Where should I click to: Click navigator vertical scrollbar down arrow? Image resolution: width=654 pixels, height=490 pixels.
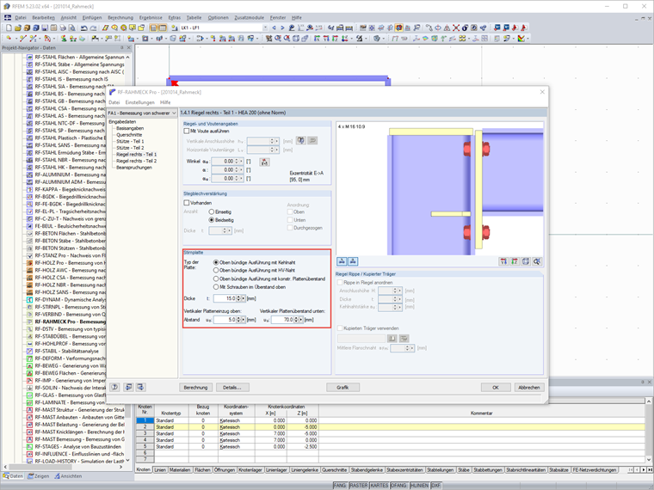(127, 460)
